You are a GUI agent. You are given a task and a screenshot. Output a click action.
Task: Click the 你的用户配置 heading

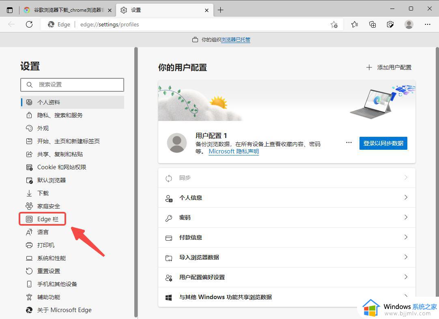click(183, 67)
